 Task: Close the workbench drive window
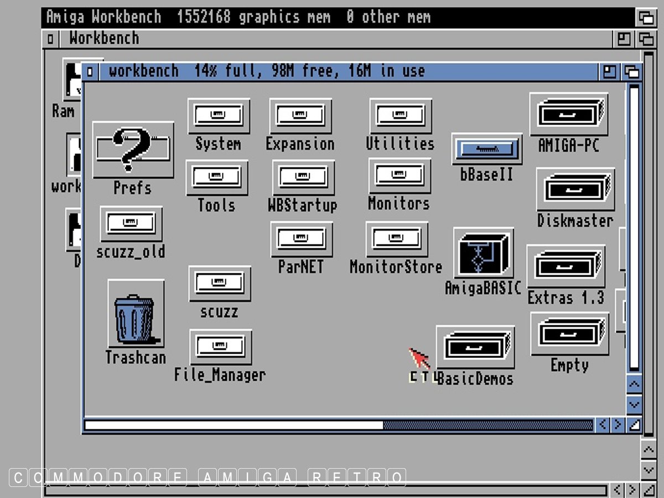pyautogui.click(x=91, y=72)
